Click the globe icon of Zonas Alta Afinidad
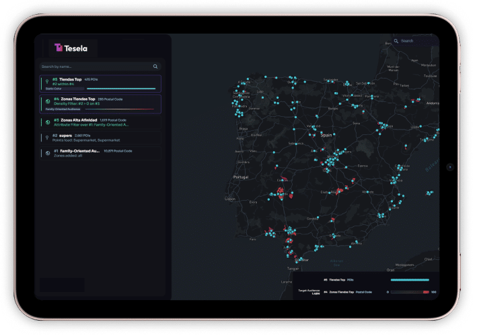This screenshot has width=477, height=335. coord(47,122)
